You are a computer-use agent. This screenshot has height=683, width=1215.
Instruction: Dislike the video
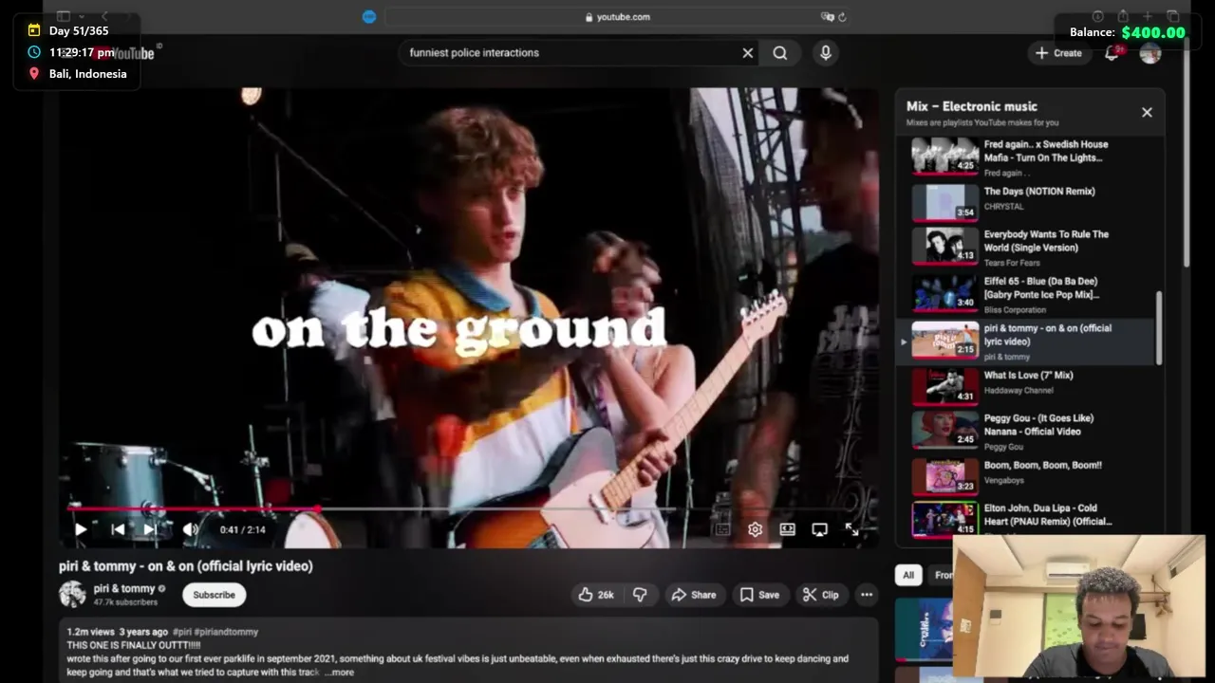pyautogui.click(x=640, y=595)
